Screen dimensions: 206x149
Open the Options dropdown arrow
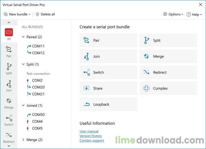click(x=182, y=15)
